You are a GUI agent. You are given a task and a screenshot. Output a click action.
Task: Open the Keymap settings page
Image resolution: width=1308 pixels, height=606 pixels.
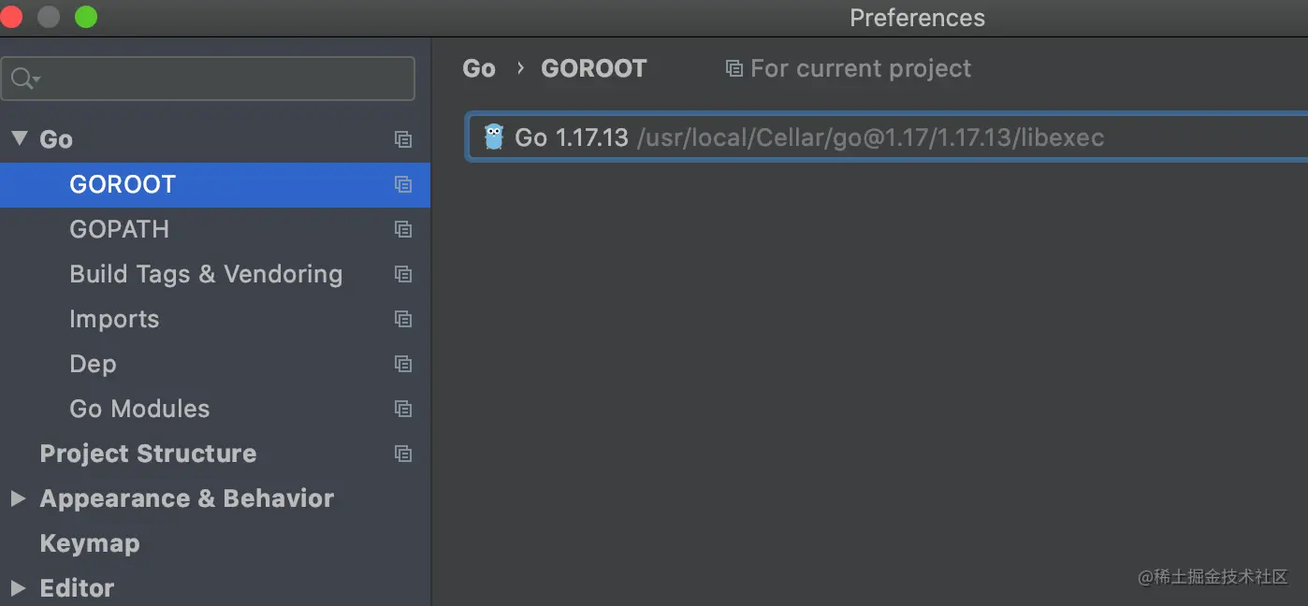coord(90,543)
